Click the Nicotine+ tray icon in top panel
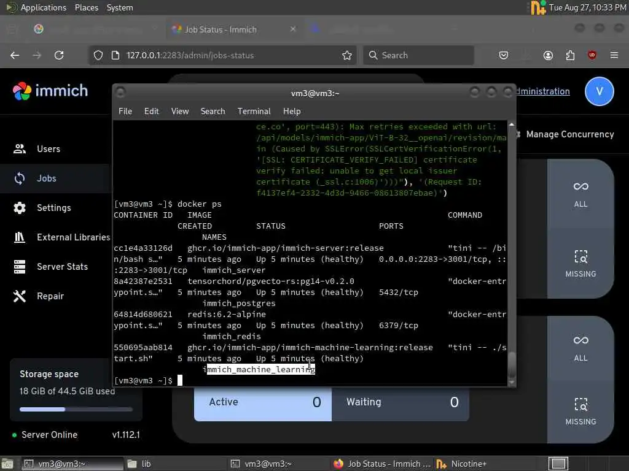Image resolution: width=629 pixels, height=471 pixels. coord(538,7)
